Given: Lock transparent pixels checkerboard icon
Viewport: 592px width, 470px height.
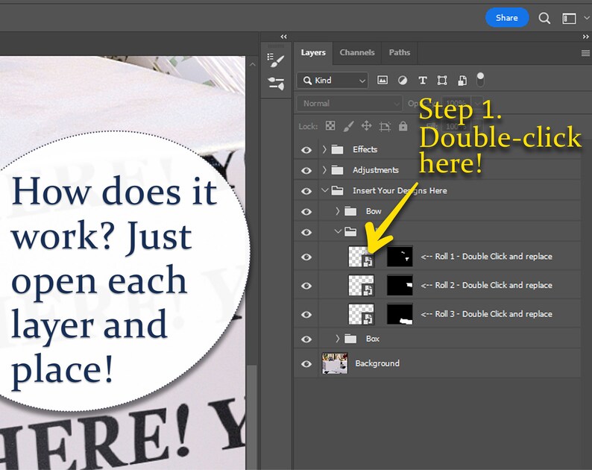Looking at the screenshot, I should pyautogui.click(x=330, y=126).
